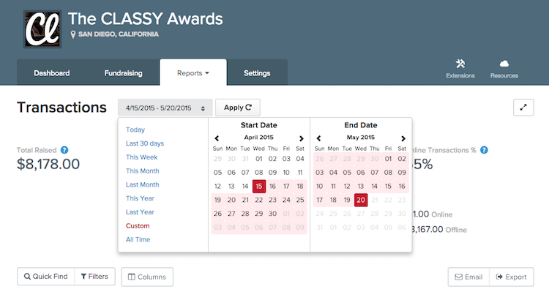Go to next month in End Date
Viewport: 549px width, 292px height.
pyautogui.click(x=403, y=138)
